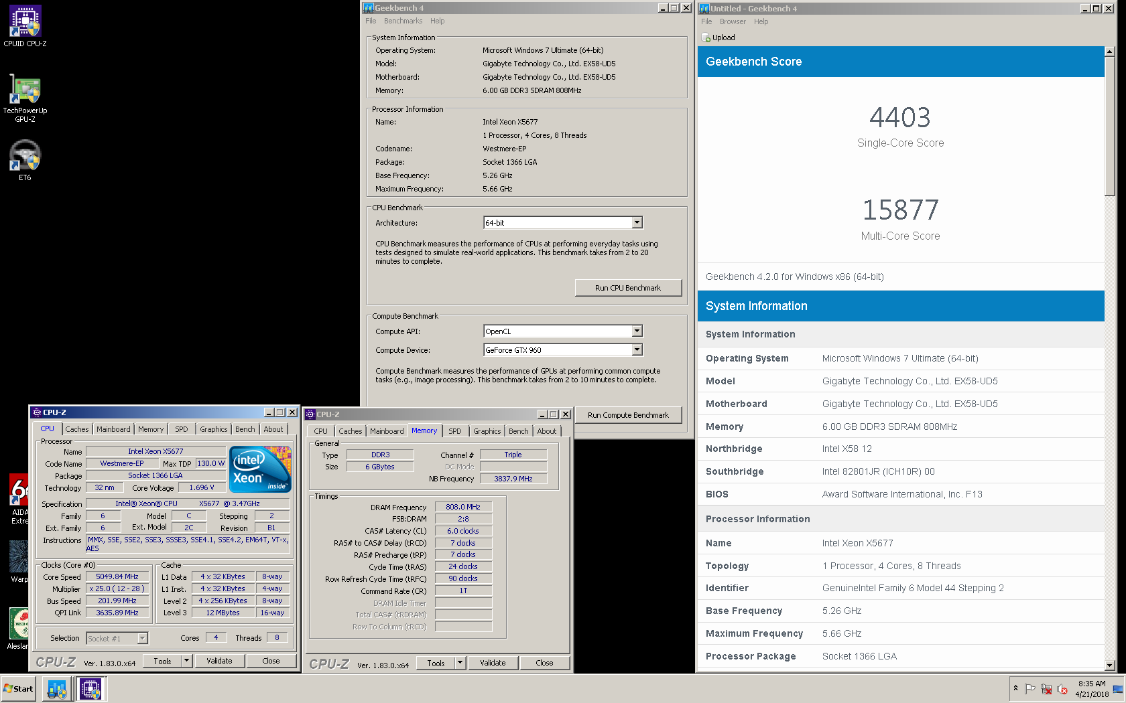Open Browser menu in Untitled Geekbench window

tap(733, 22)
